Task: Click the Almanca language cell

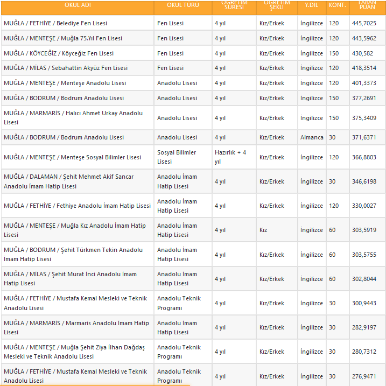Action: tap(312, 138)
